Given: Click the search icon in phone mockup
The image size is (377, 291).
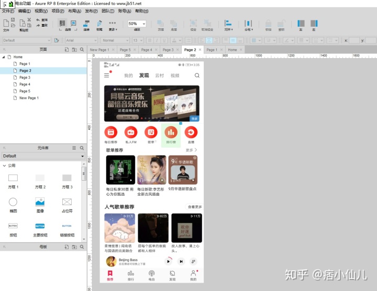Looking at the screenshot, I should pos(197,75).
